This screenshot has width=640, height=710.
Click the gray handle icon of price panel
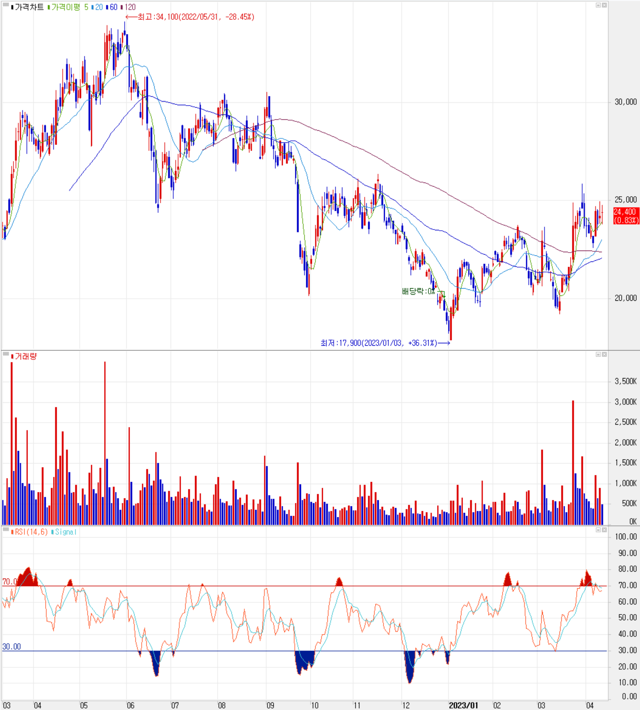click(x=6, y=5)
